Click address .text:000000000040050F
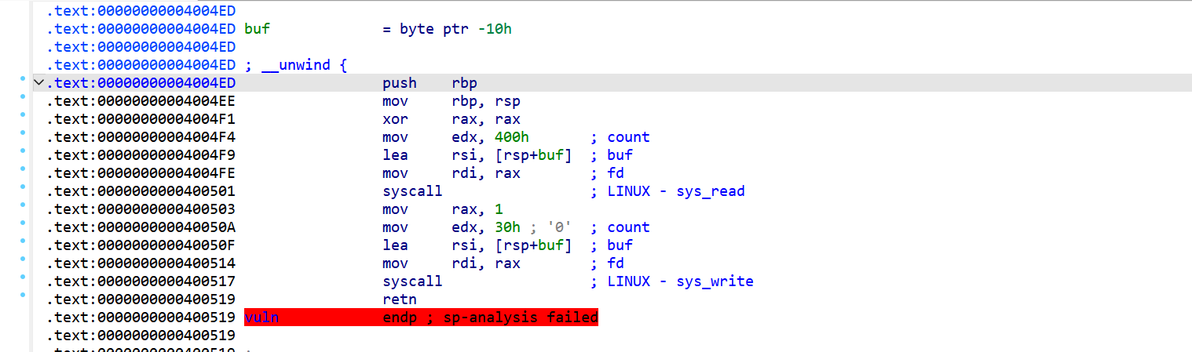Screen dimensions: 1192x352 tap(141, 245)
